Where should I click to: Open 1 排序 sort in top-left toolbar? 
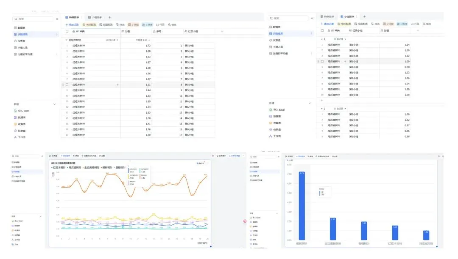(x=147, y=25)
